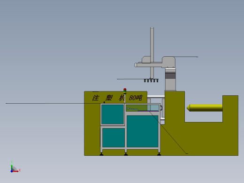244x183 pixels.
Task: Select the transparent glass window on the cabinet
Action: (143, 108)
